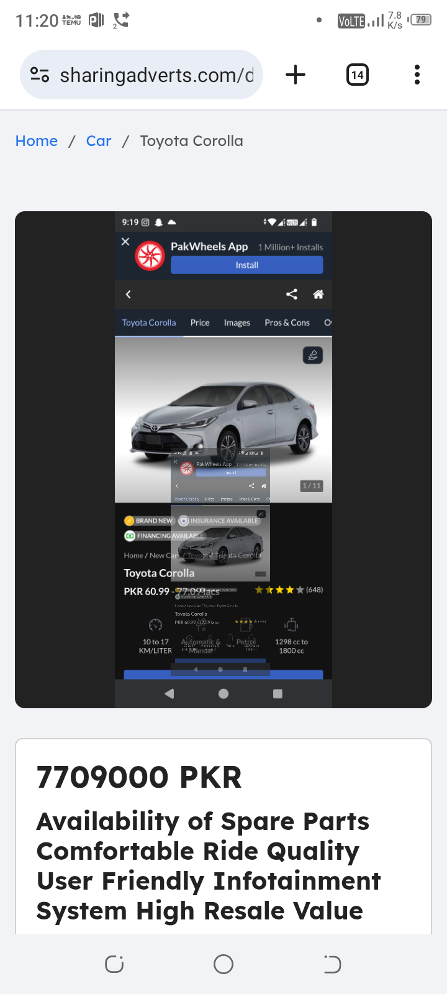Image resolution: width=447 pixels, height=994 pixels.
Task: Tap the FINANCING AVAILABLE badge
Action: pyautogui.click(x=164, y=536)
